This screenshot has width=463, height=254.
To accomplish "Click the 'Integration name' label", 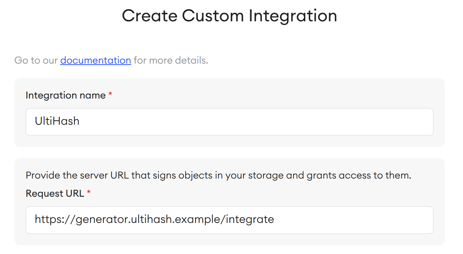I will pyautogui.click(x=66, y=95).
